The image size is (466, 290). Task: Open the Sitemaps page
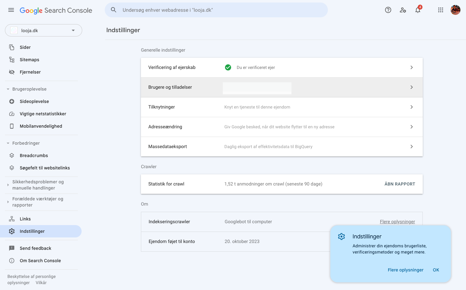(x=29, y=60)
